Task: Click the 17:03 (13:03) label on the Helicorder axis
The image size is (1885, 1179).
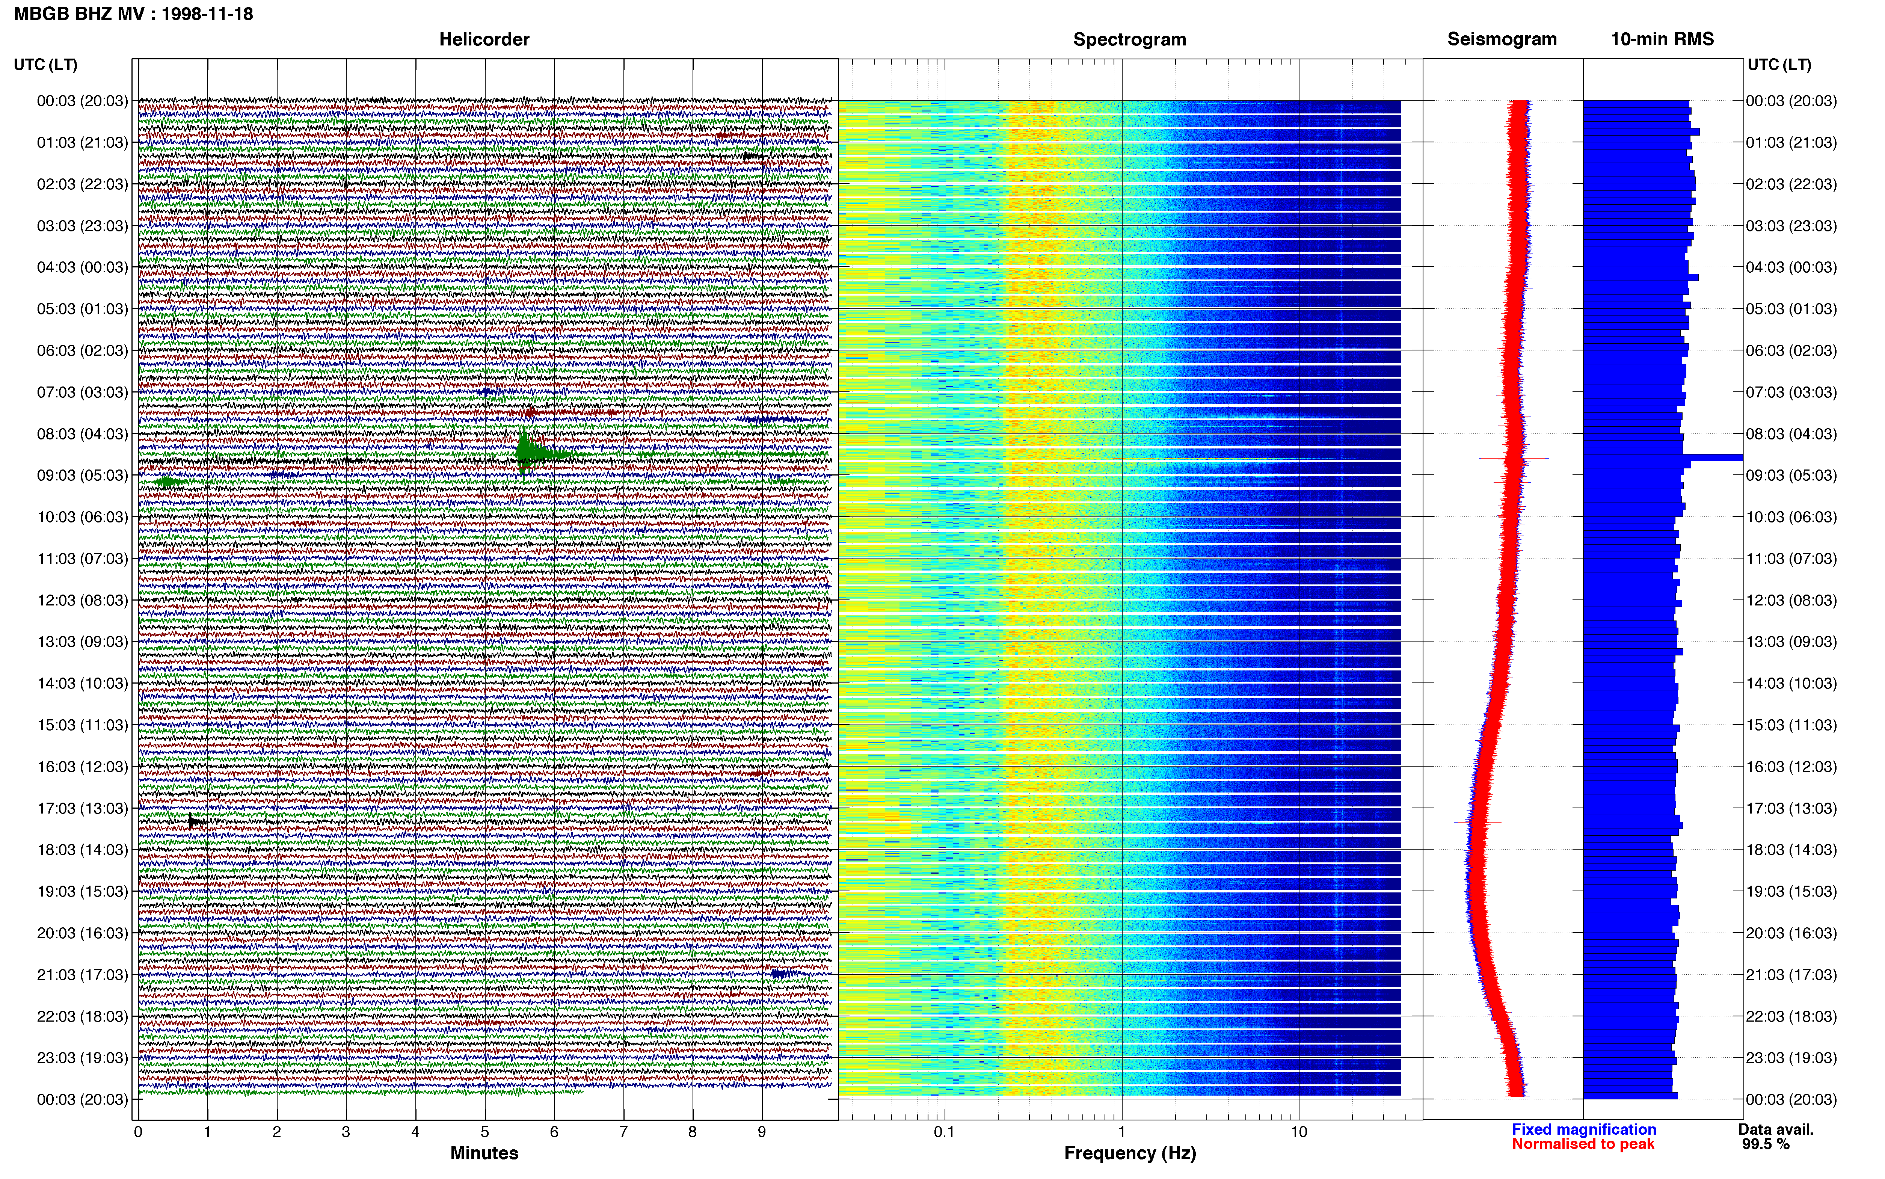Action: tap(82, 809)
